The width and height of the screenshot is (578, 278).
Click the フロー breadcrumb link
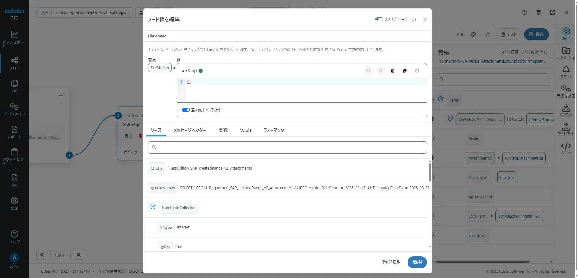coord(44,12)
